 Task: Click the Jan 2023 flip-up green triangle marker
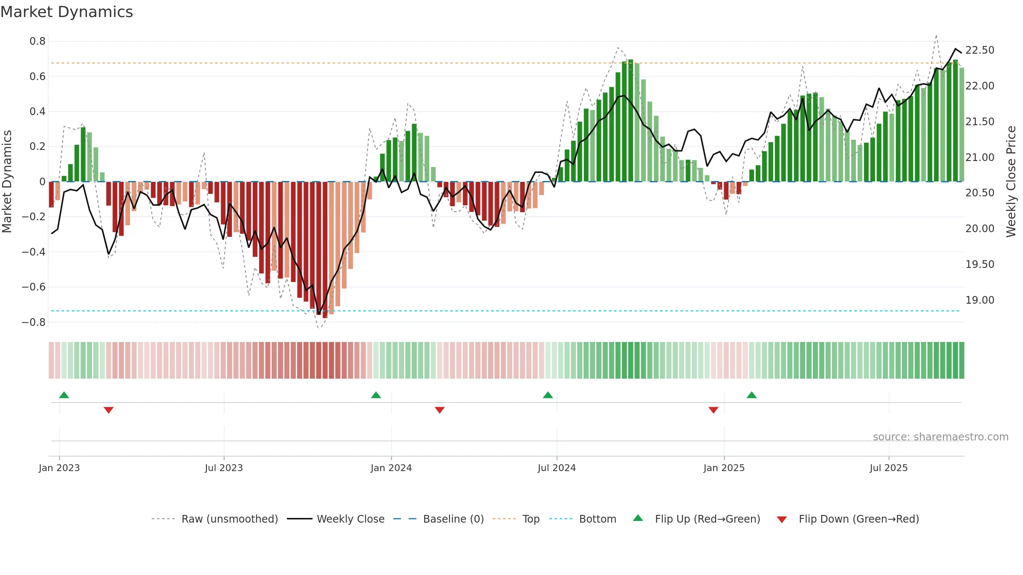click(64, 395)
